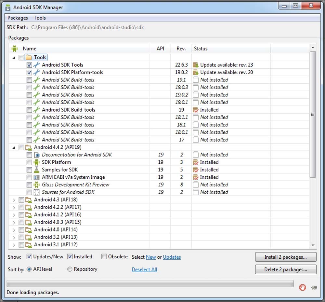
Task: Open the Packages menu
Action: tap(18, 18)
